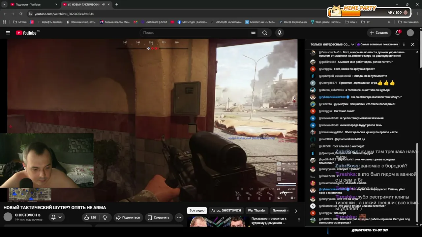This screenshot has width=422, height=237.
Task: Mute the playing tab via speaker icon
Action: click(x=103, y=5)
